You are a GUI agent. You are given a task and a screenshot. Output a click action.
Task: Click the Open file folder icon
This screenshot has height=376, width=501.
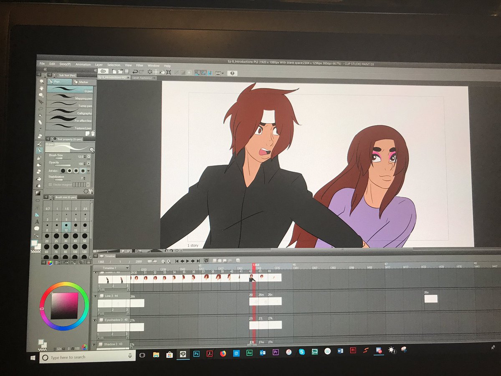(x=120, y=71)
